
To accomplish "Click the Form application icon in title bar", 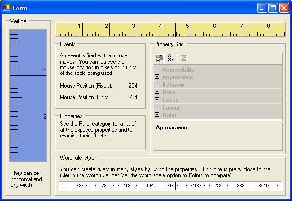I will (x=7, y=8).
